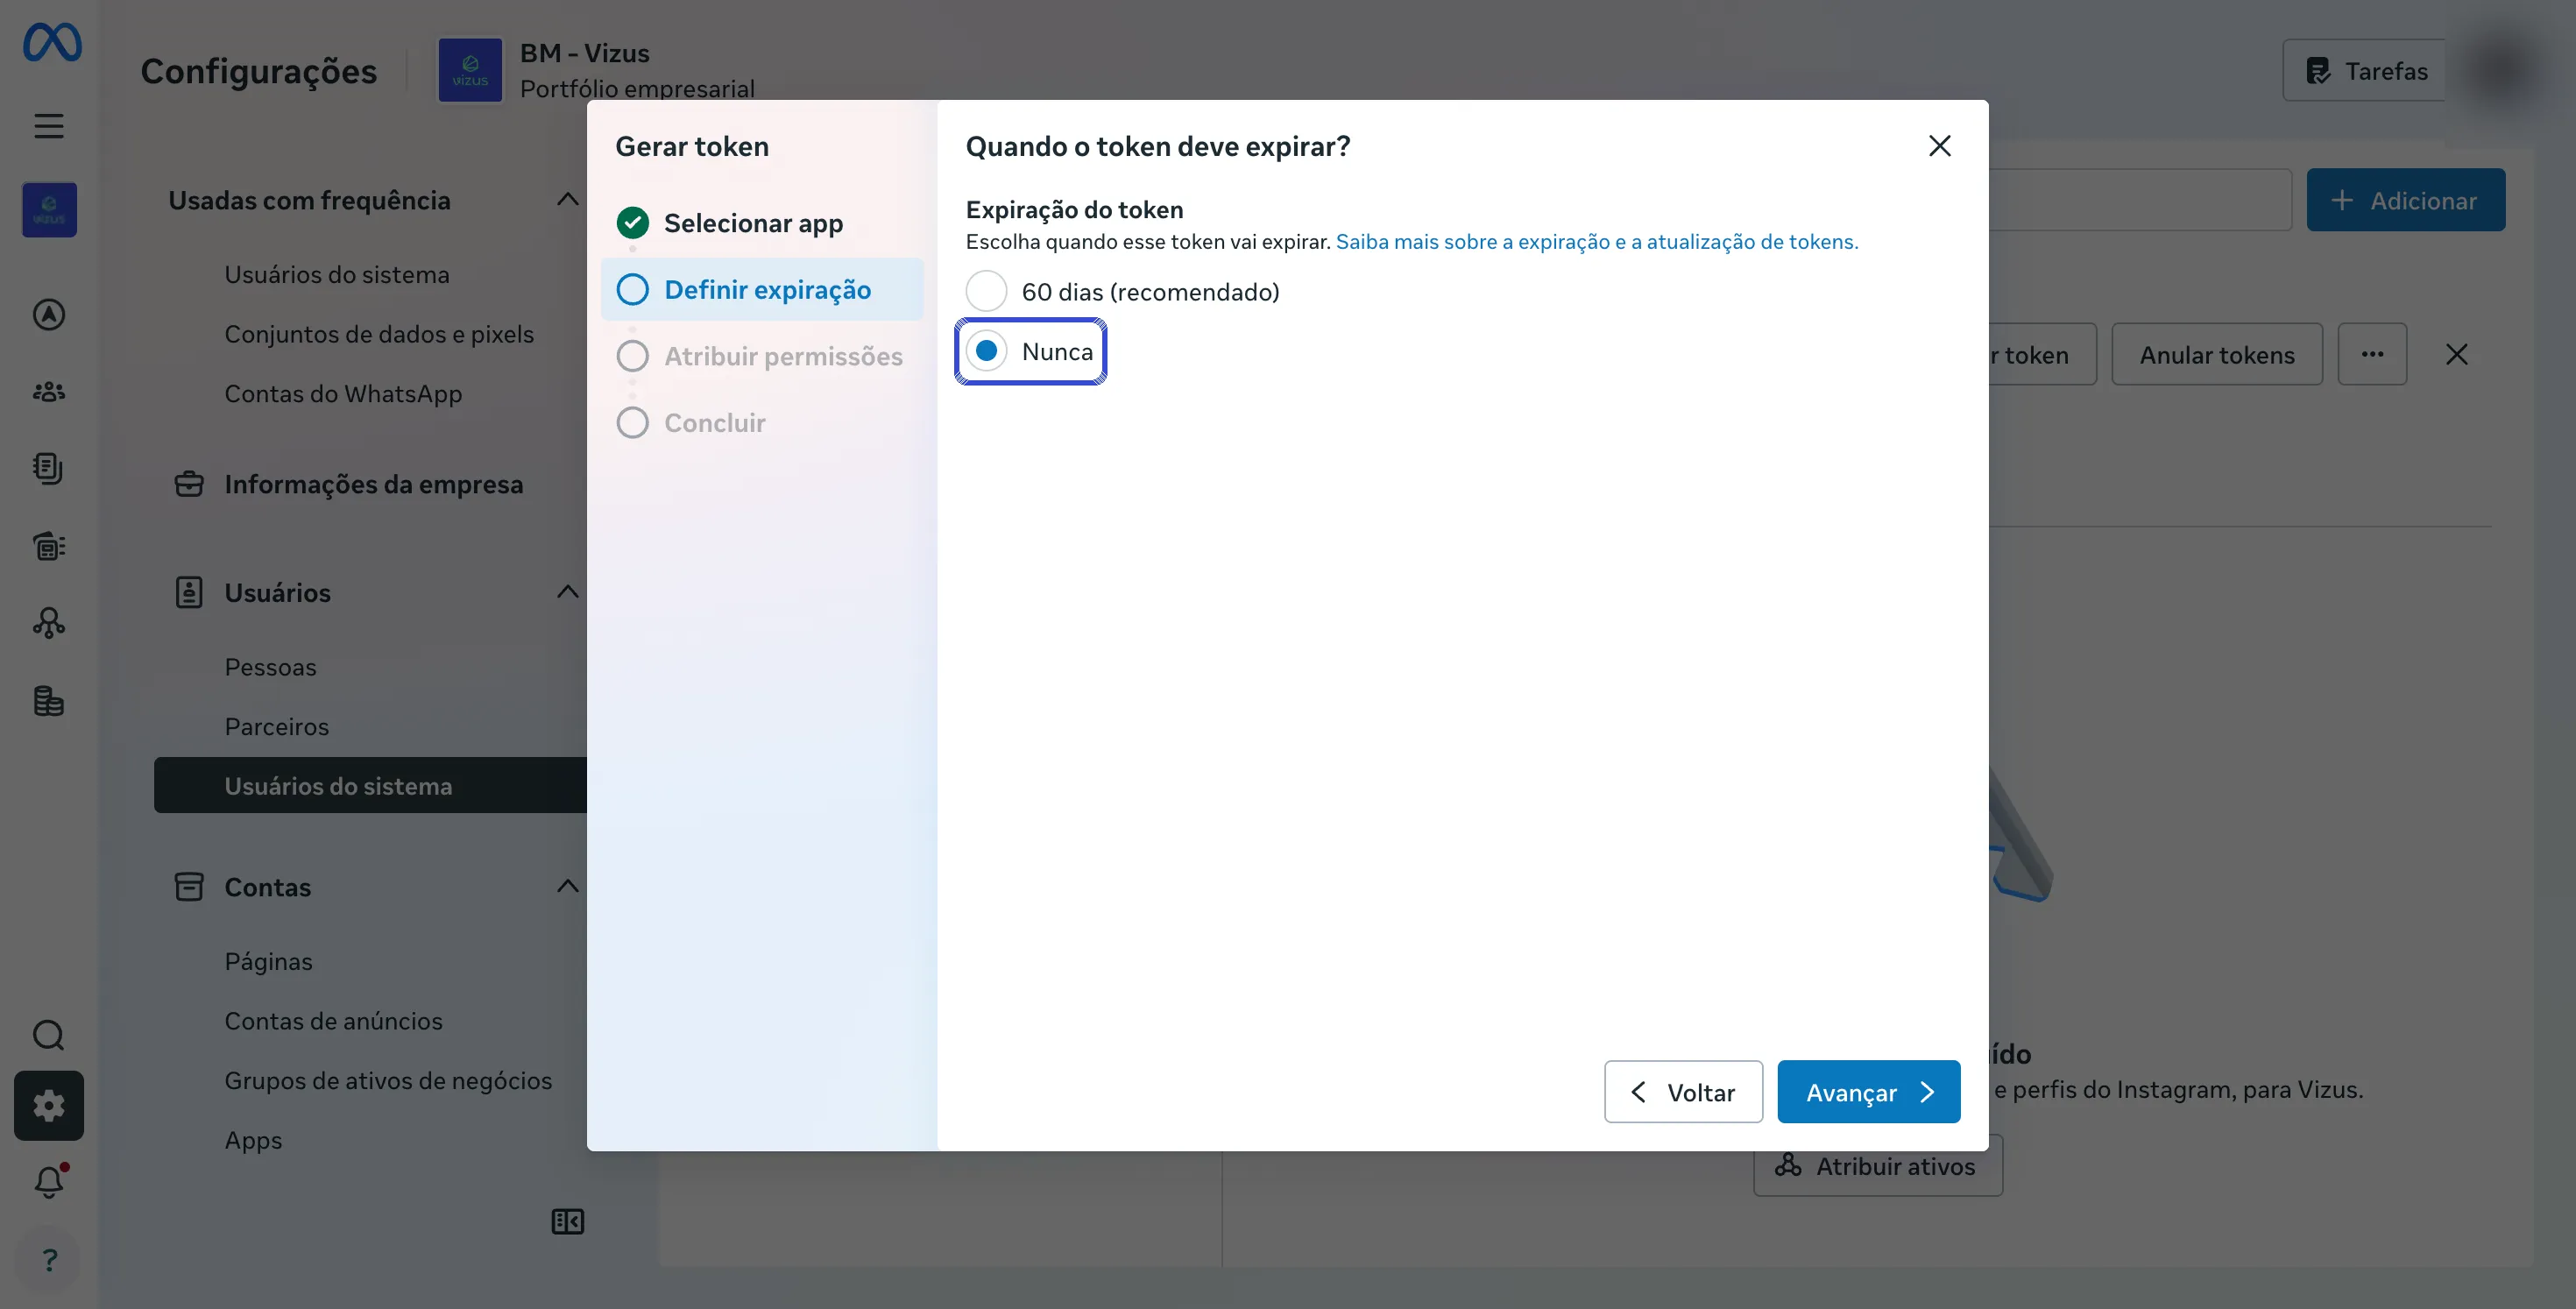Select the Definir expiração step
Screen dimensions: 2576x1309
(762, 290)
